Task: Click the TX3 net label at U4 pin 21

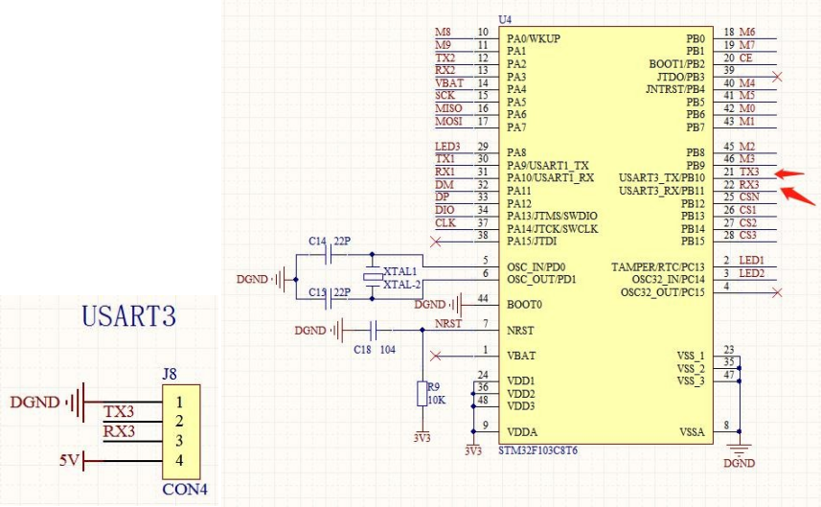Action: coord(749,172)
